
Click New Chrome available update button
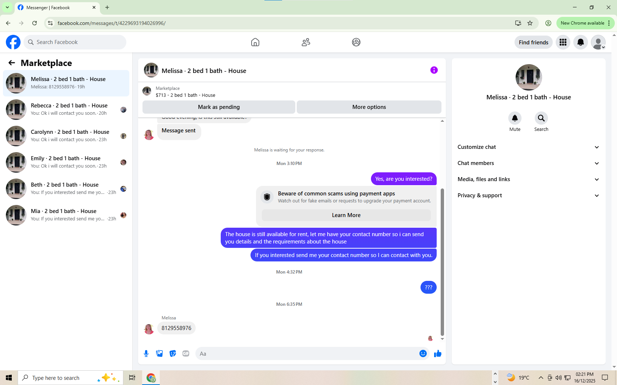585,23
